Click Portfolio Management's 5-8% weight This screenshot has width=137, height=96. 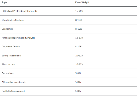pyautogui.click(x=78, y=91)
